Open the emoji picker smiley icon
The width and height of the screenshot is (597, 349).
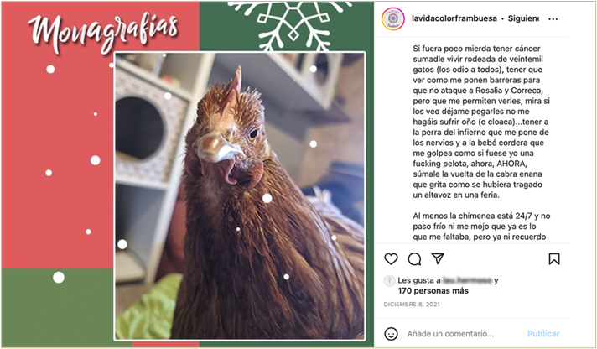point(391,334)
